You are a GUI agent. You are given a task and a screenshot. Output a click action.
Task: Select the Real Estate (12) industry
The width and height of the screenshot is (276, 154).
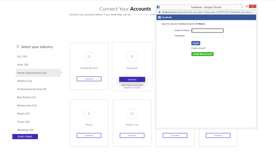tap(27, 97)
